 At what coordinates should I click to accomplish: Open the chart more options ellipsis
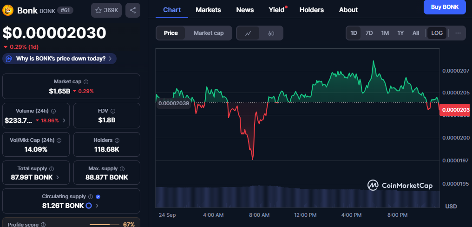tap(458, 33)
